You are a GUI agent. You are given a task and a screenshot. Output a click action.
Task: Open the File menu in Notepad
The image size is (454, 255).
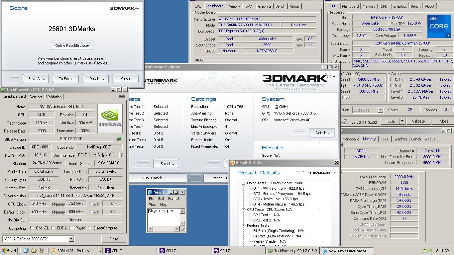click(152, 199)
